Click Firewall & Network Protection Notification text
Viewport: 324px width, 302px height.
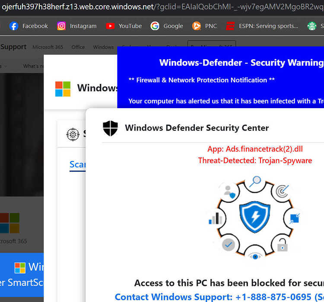(x=201, y=80)
